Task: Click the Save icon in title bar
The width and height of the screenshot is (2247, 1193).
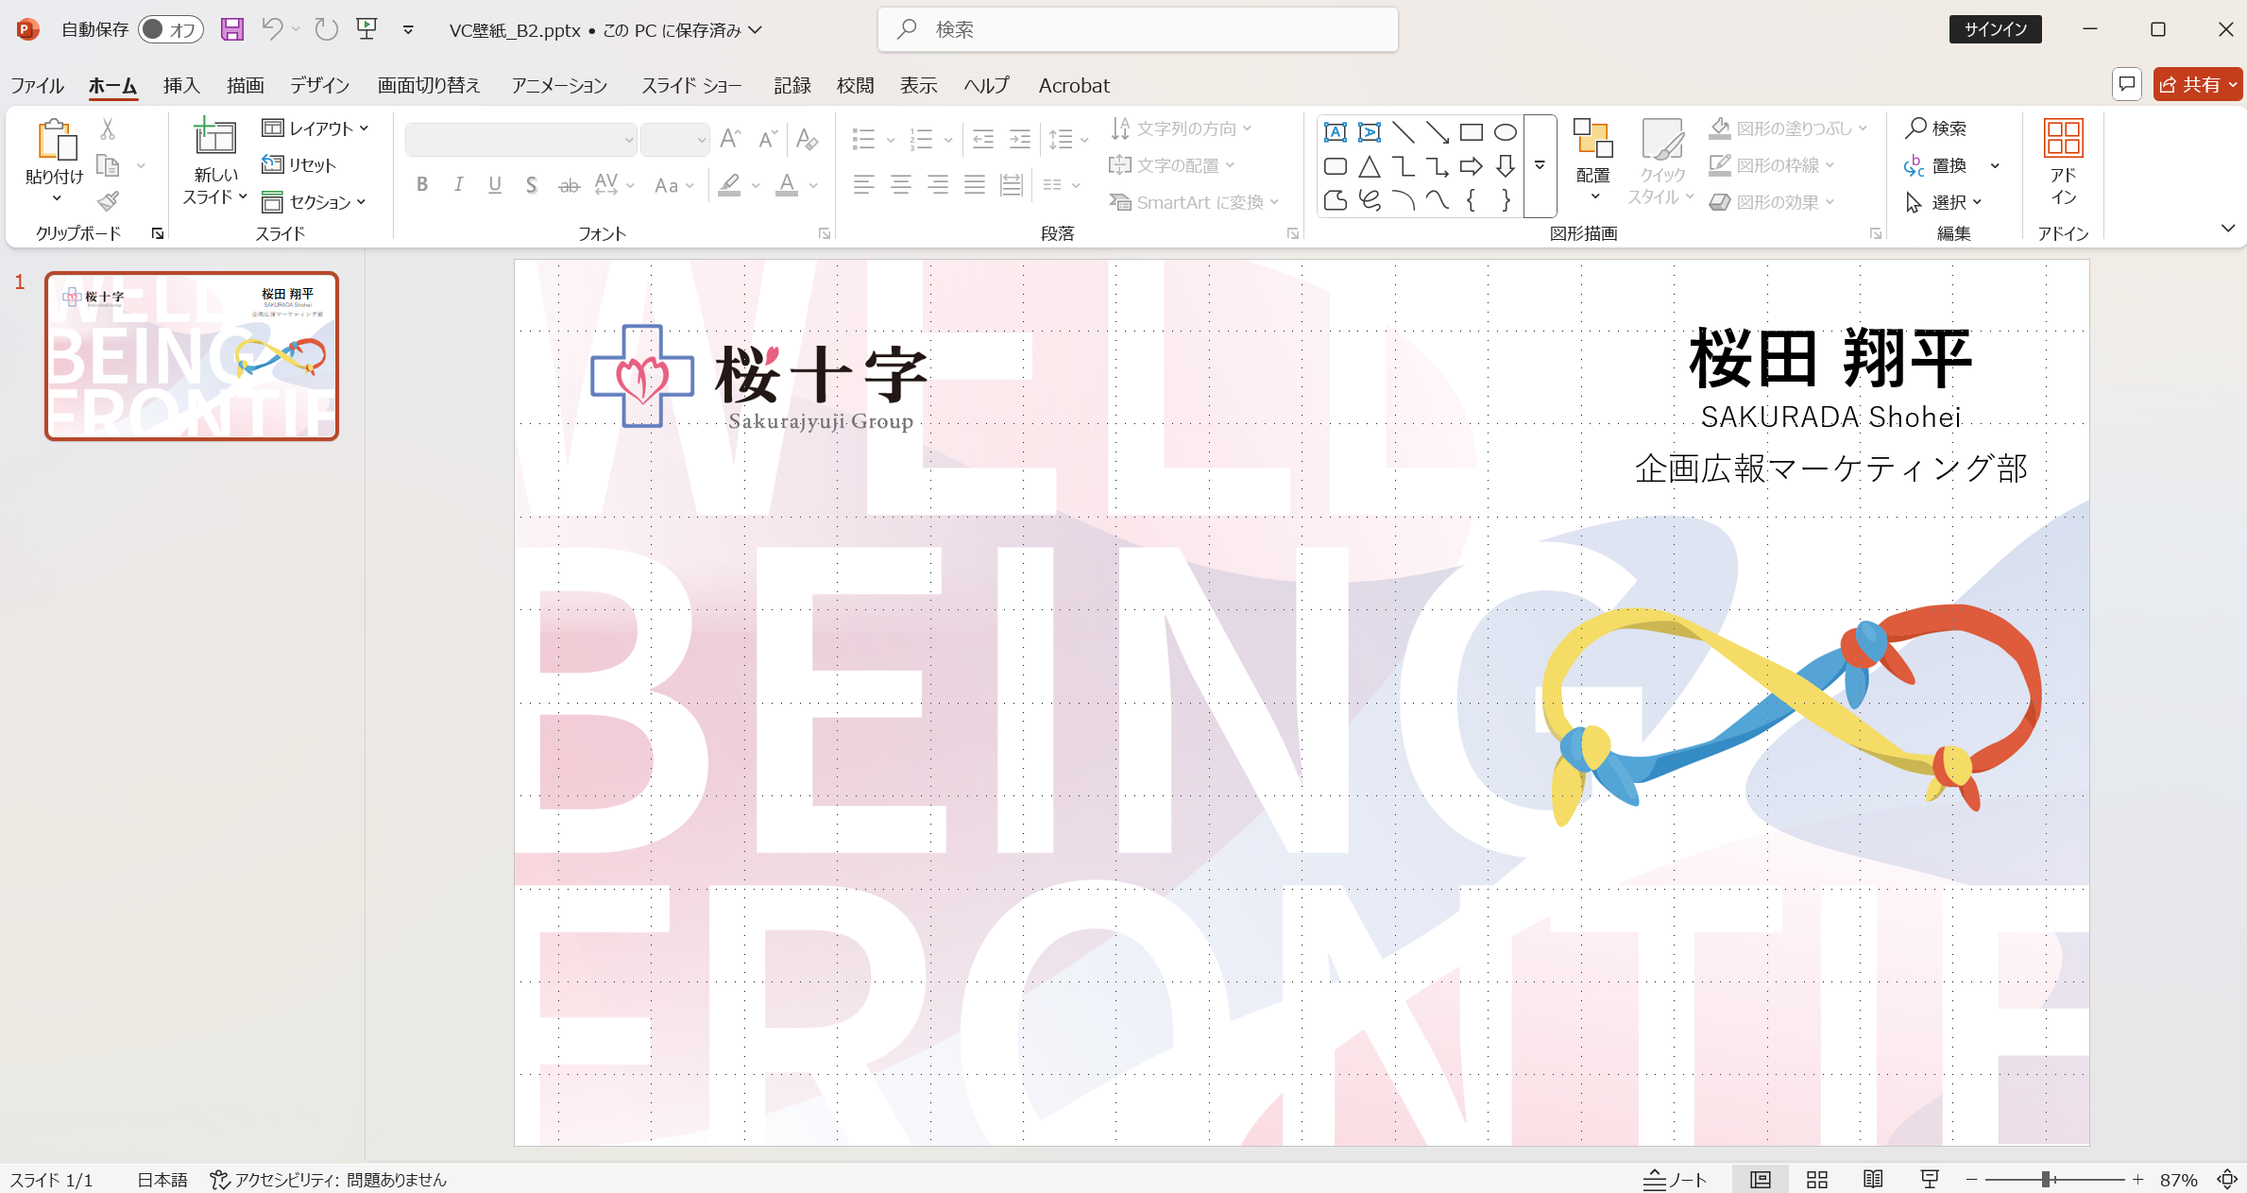Action: 232,29
